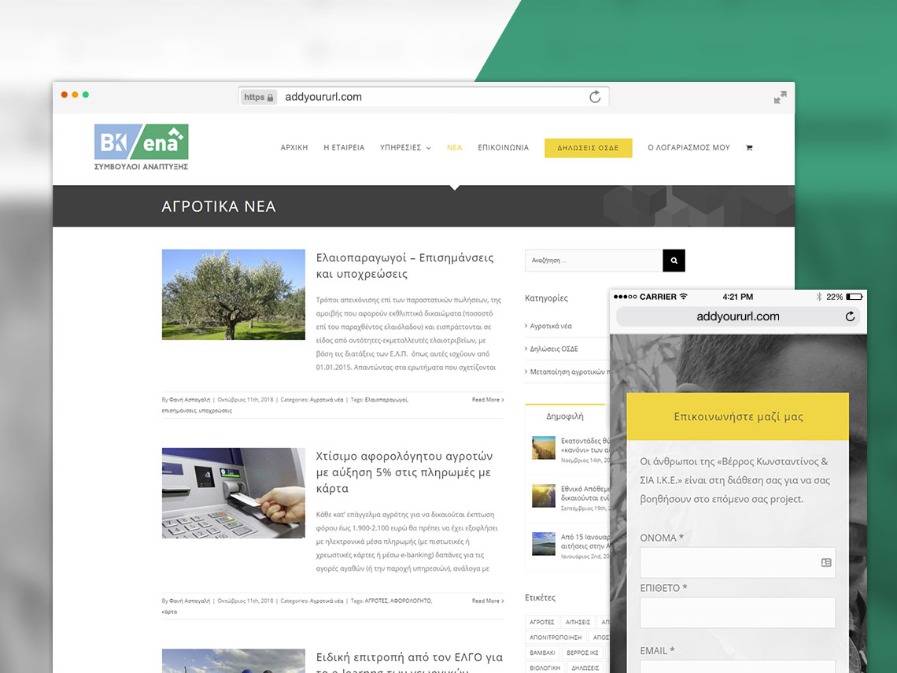Open the Η ΕΤΑΙΡΕΙΑ menu item
897x673 pixels.
point(344,148)
